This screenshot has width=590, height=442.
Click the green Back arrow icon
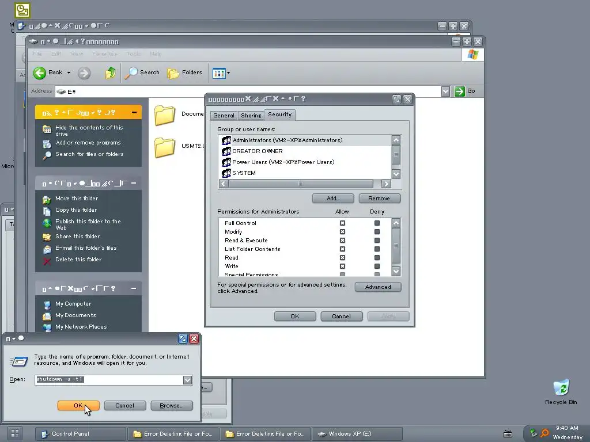(x=40, y=73)
